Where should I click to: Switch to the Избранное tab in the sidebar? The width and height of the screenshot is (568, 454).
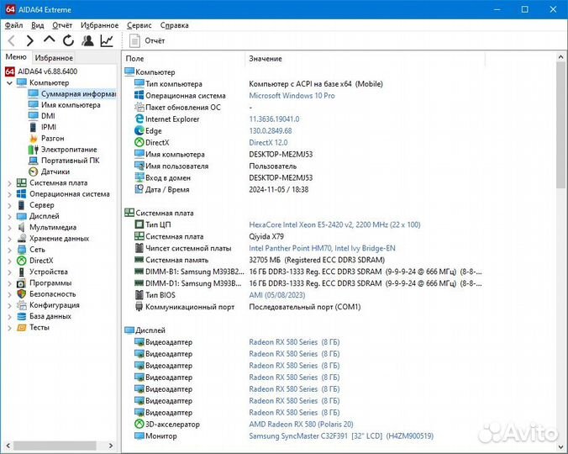[x=54, y=58]
